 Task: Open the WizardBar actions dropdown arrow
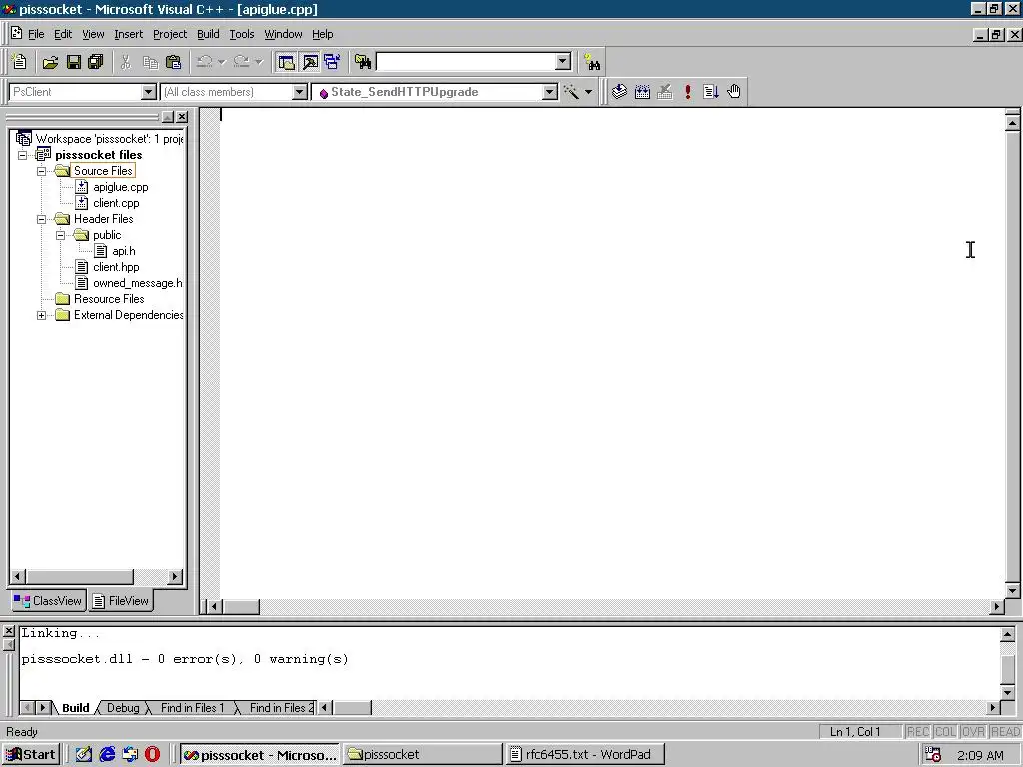(589, 92)
